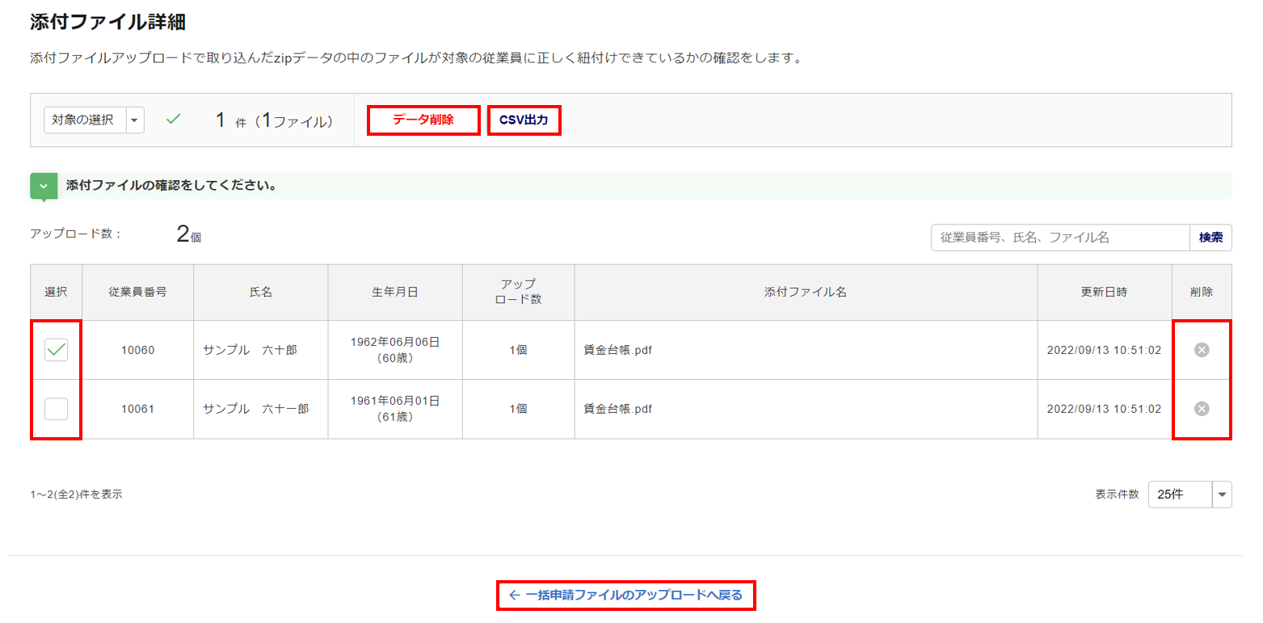The height and width of the screenshot is (623, 1263).
Task: Select 賃金台帳.pdf in employee 10061 row
Action: [x=617, y=409]
